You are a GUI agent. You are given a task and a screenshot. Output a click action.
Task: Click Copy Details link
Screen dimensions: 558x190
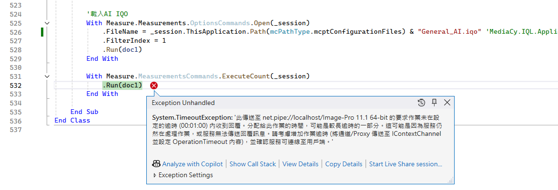(x=344, y=164)
